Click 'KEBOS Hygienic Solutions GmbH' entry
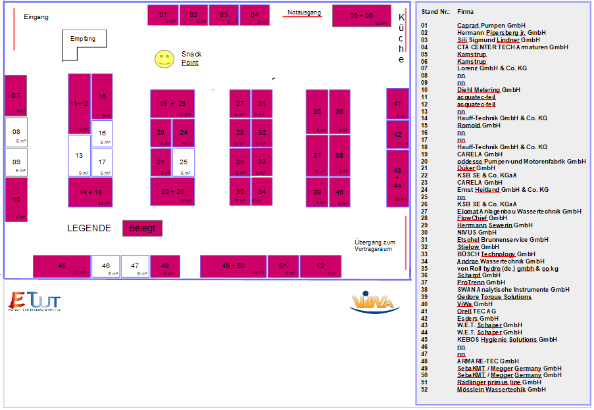The image size is (594, 410). [x=507, y=340]
